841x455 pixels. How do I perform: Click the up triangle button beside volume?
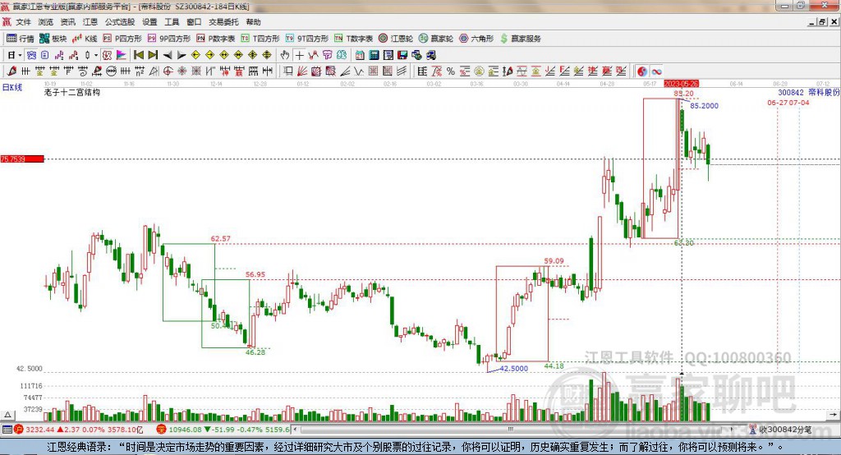click(x=7, y=415)
